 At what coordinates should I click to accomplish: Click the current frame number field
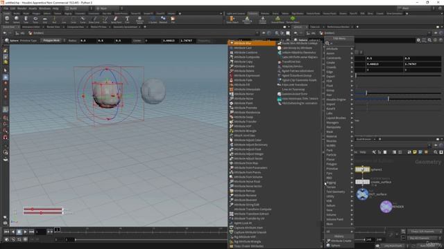point(40,232)
